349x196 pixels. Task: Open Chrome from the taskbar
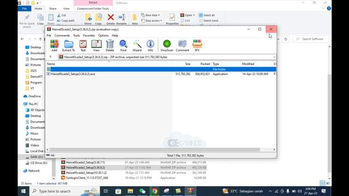(154, 191)
